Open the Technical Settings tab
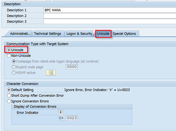Screen dimensions: 176x131 pos(48,34)
